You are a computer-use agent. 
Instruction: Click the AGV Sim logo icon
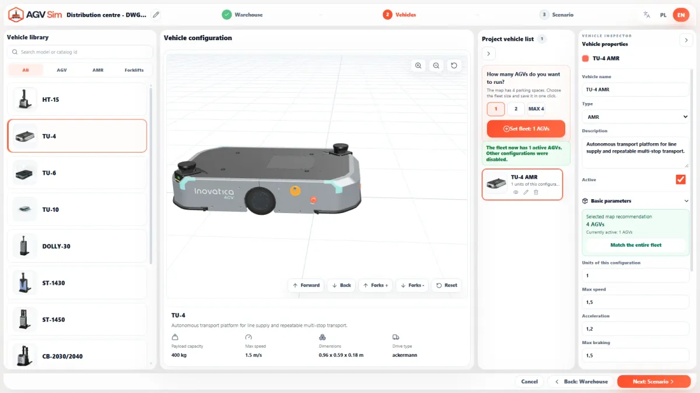tap(15, 14)
